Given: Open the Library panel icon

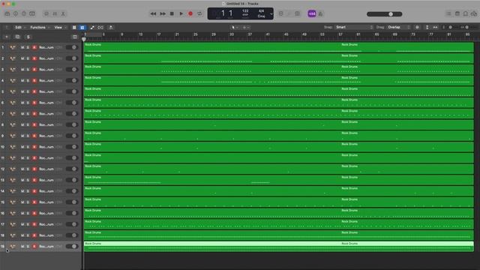Looking at the screenshot, I should pos(7,13).
